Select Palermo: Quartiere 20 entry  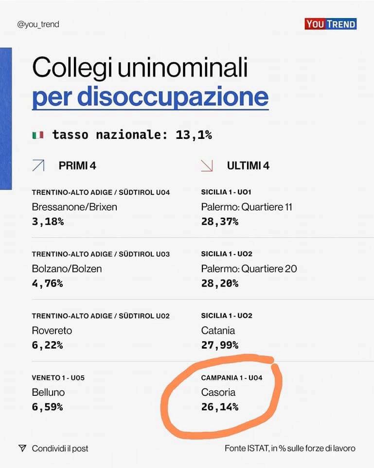249,269
